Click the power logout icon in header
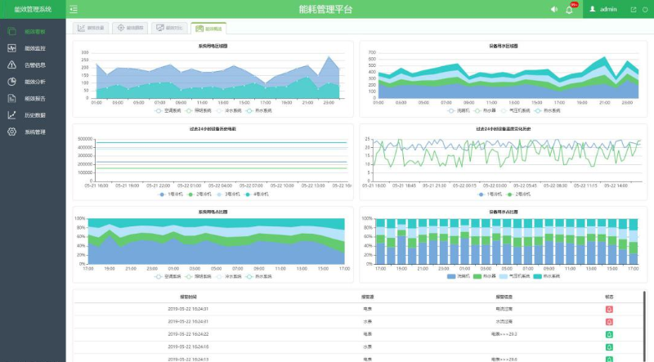The image size is (654, 362). pos(644,9)
